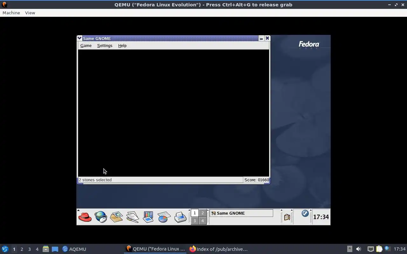The width and height of the screenshot is (407, 254).
Task: Open the email envelope launcher
Action: [116, 217]
